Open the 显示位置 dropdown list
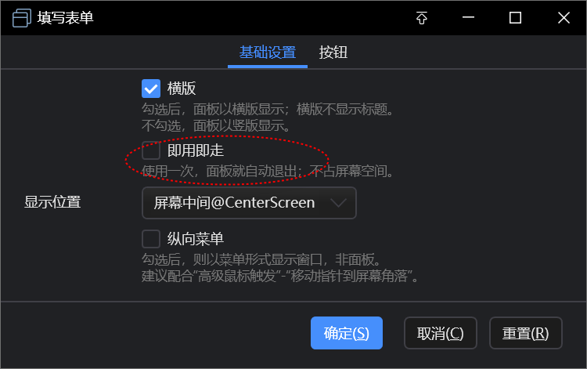Screen dimensions: 587x369 coord(249,203)
